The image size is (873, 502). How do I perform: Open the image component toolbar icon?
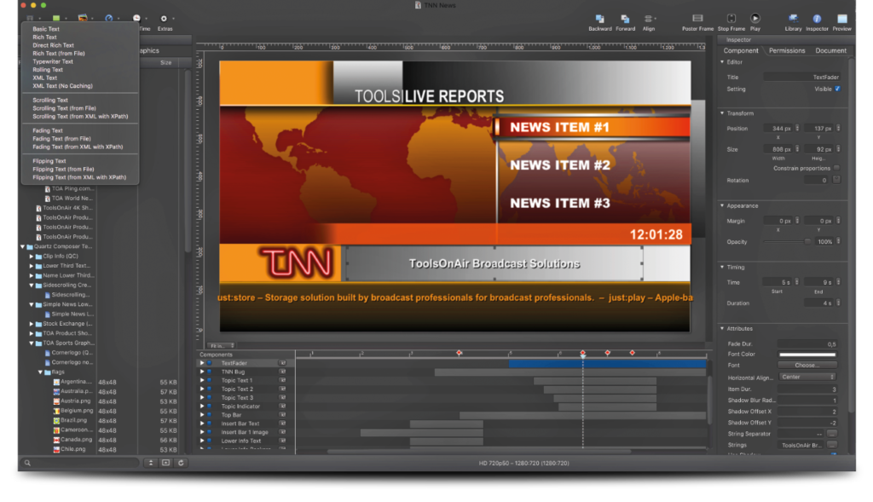[83, 19]
